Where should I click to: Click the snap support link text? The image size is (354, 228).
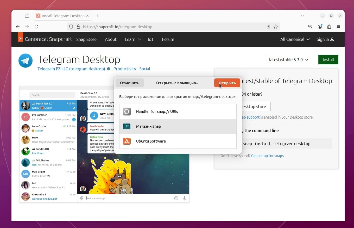(250, 117)
